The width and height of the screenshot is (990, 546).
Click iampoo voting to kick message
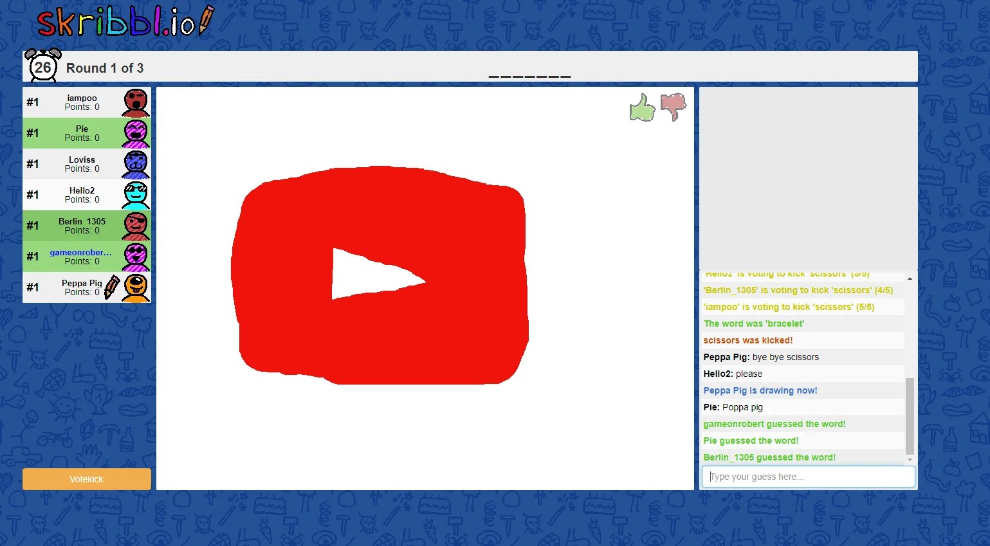789,307
